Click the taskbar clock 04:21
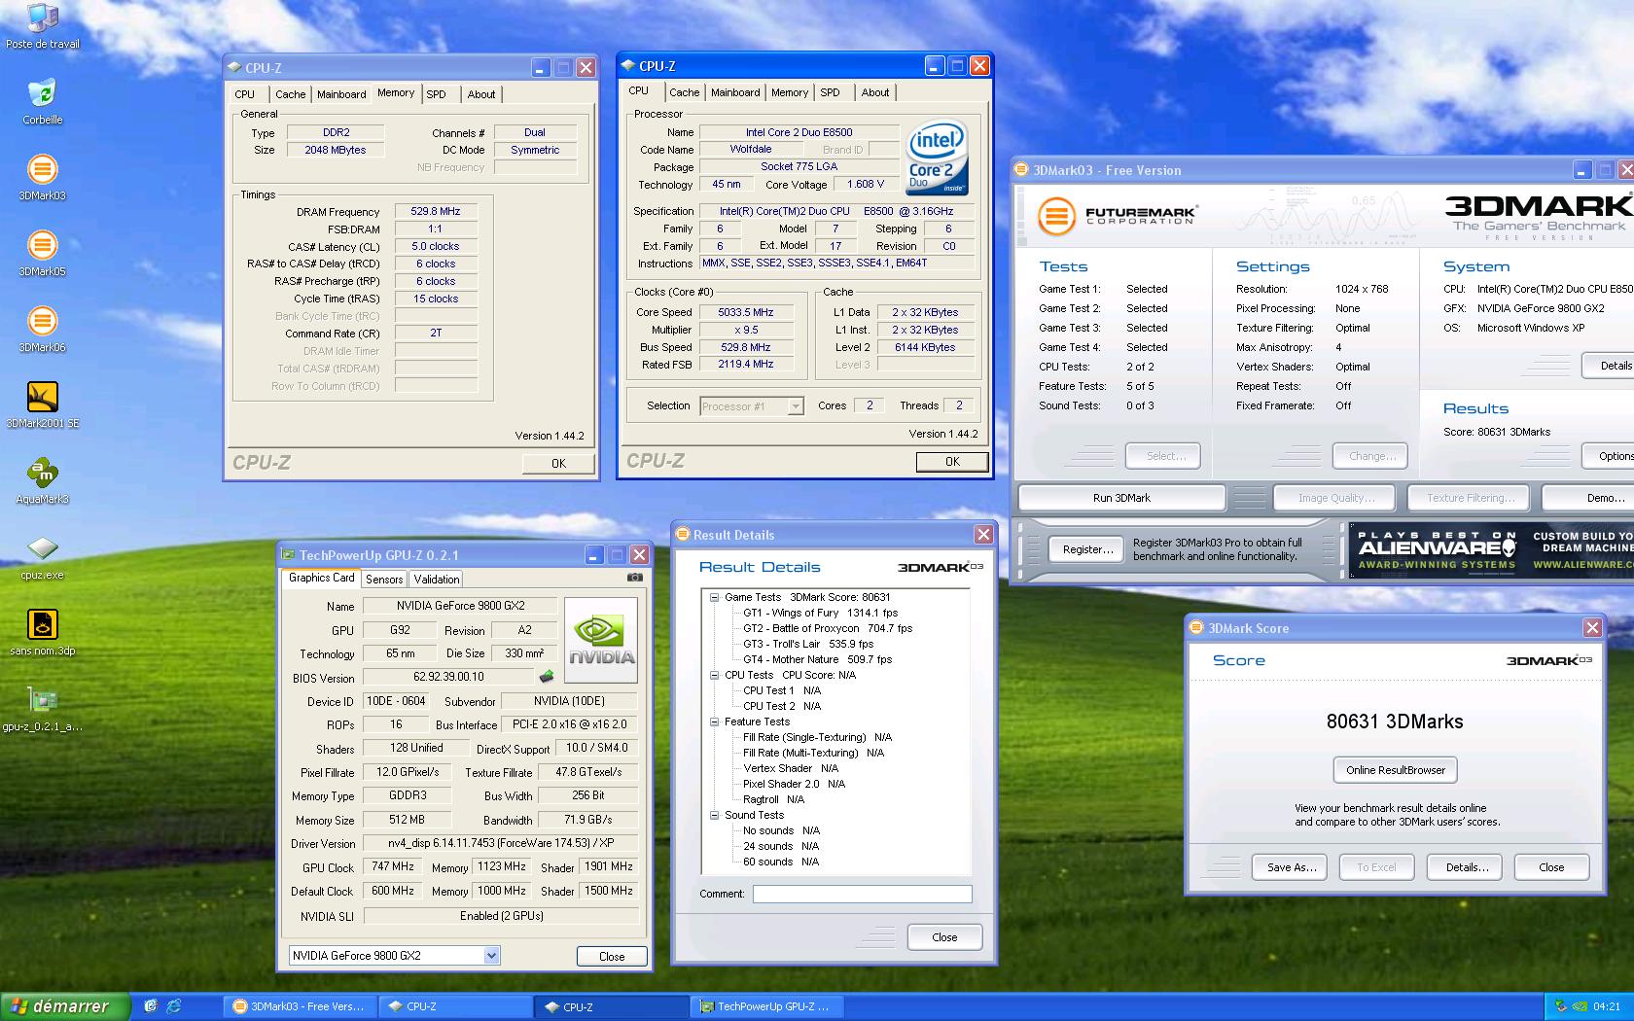The height and width of the screenshot is (1021, 1634). pyautogui.click(x=1607, y=1006)
